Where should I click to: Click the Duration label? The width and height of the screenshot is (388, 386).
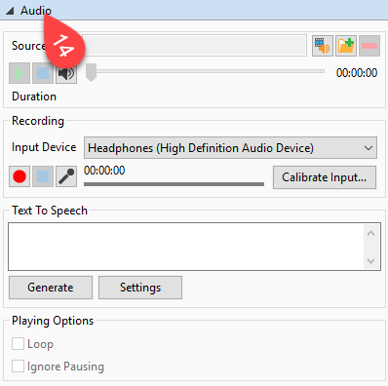(x=34, y=96)
